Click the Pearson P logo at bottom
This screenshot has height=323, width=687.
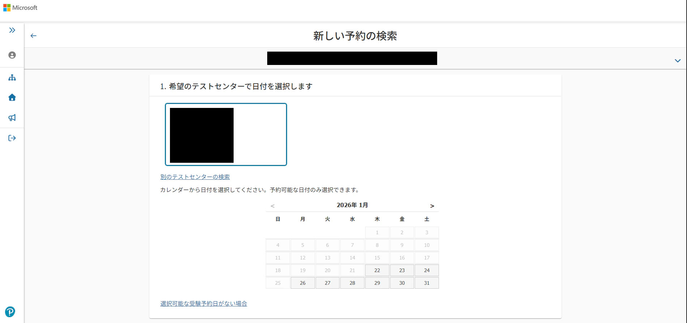[10, 311]
